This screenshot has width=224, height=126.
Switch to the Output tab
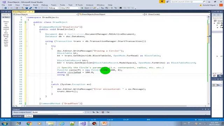click(x=29, y=116)
